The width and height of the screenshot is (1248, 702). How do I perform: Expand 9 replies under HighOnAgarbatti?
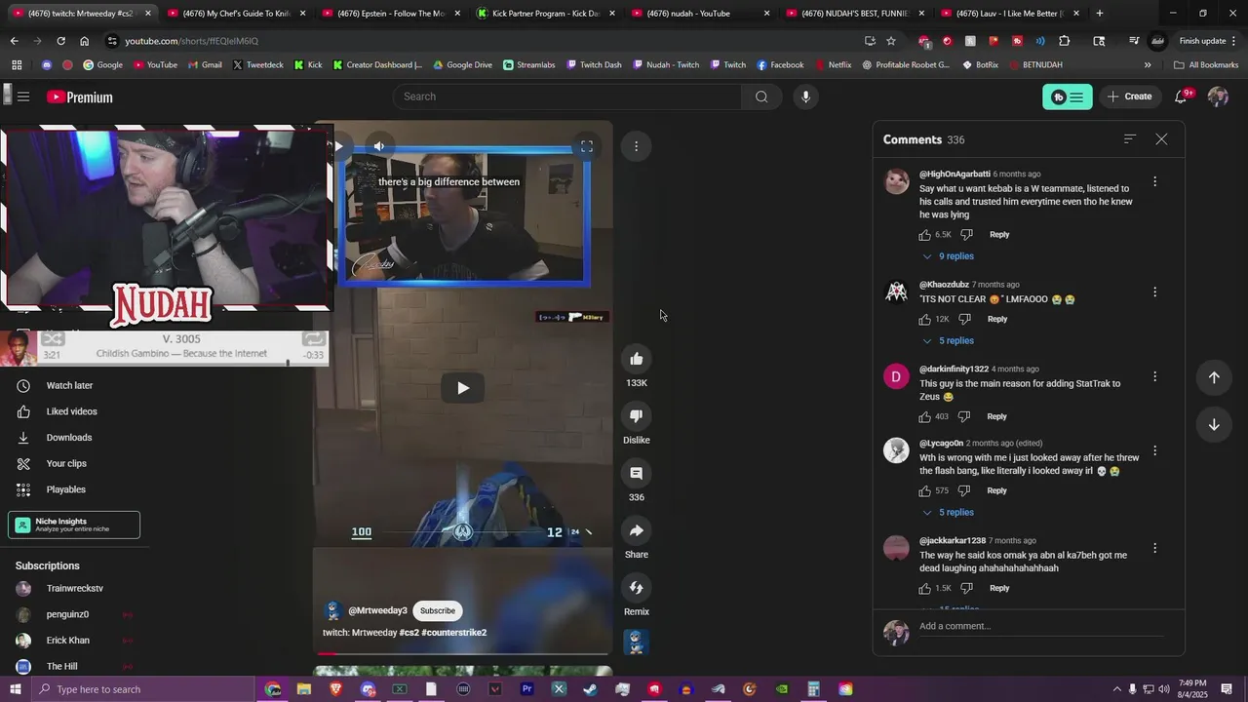[x=948, y=256]
